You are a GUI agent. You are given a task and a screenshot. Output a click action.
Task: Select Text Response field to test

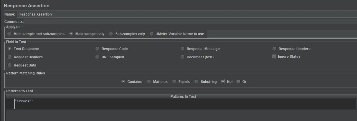[10, 49]
